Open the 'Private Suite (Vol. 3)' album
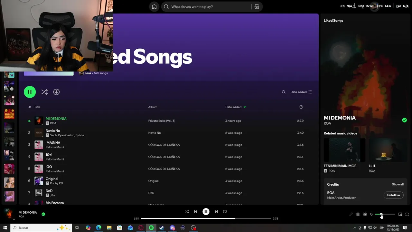412x232 pixels. pos(162,121)
